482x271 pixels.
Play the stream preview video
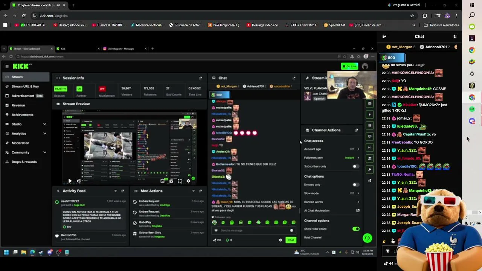pyautogui.click(x=70, y=181)
